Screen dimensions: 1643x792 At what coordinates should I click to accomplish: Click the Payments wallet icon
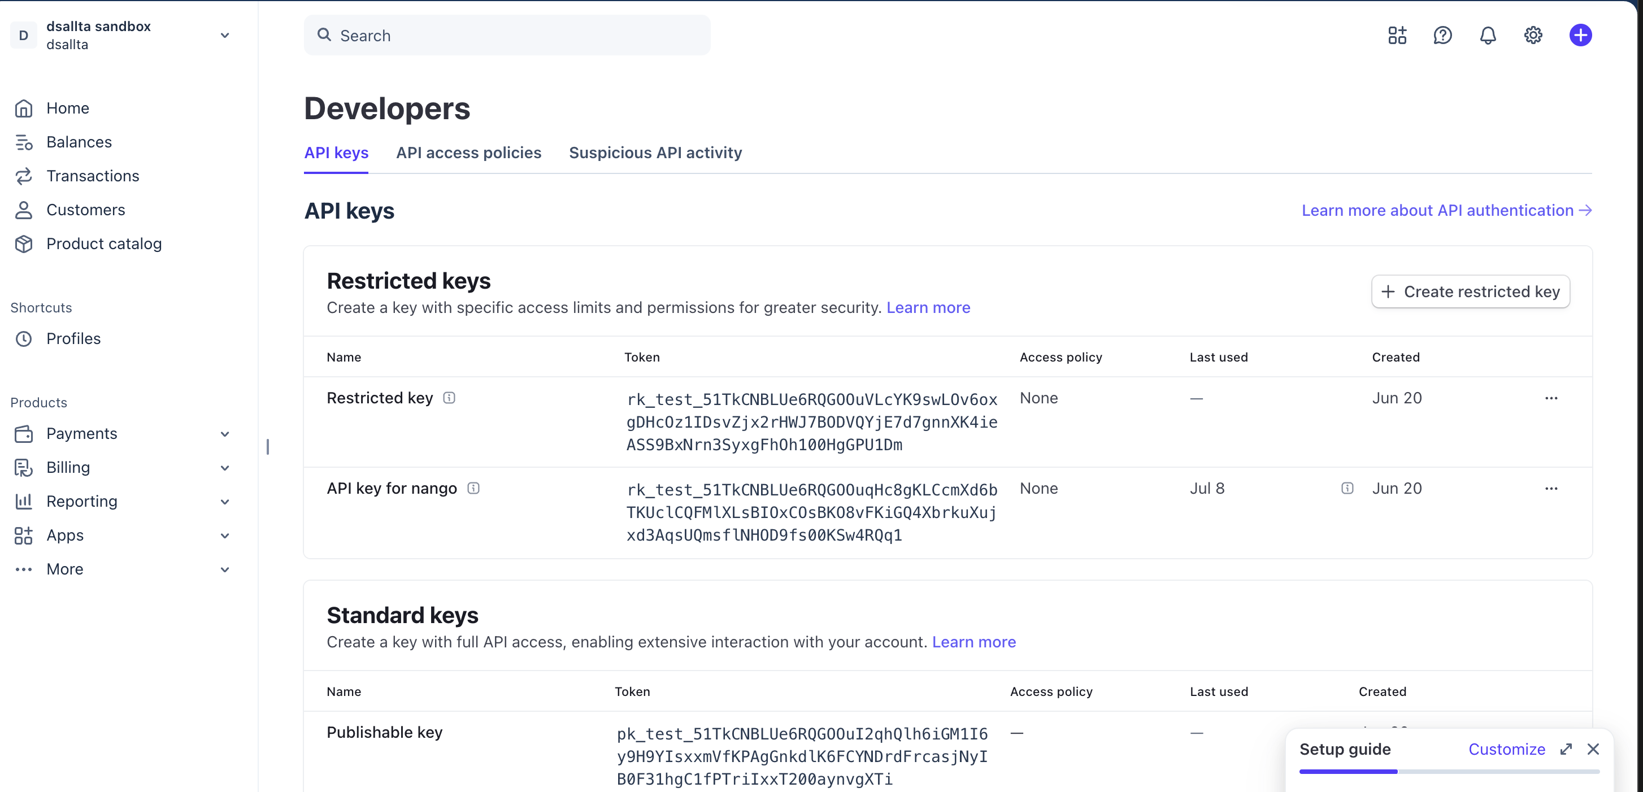coord(24,434)
